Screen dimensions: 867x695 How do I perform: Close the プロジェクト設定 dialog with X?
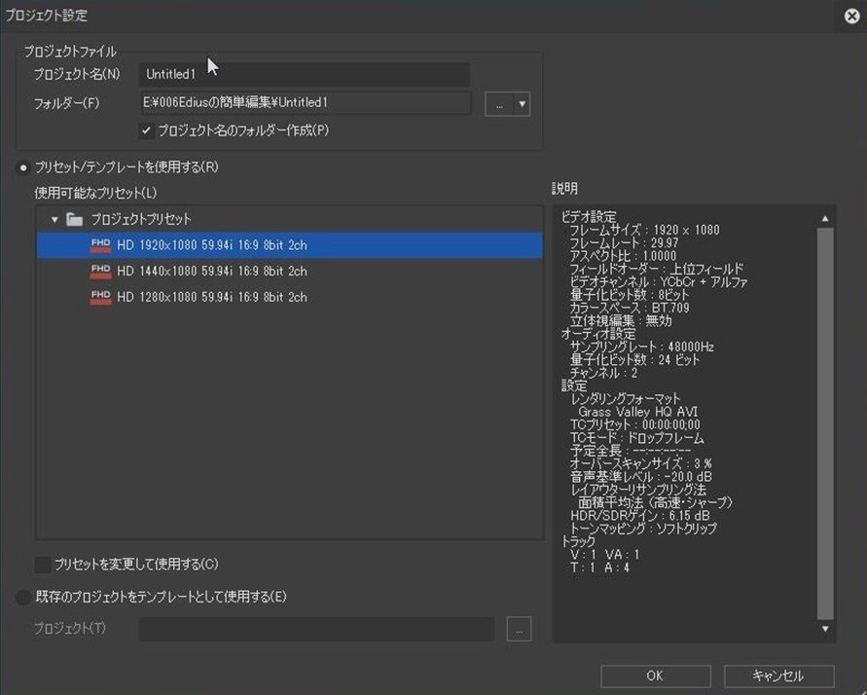tap(852, 16)
